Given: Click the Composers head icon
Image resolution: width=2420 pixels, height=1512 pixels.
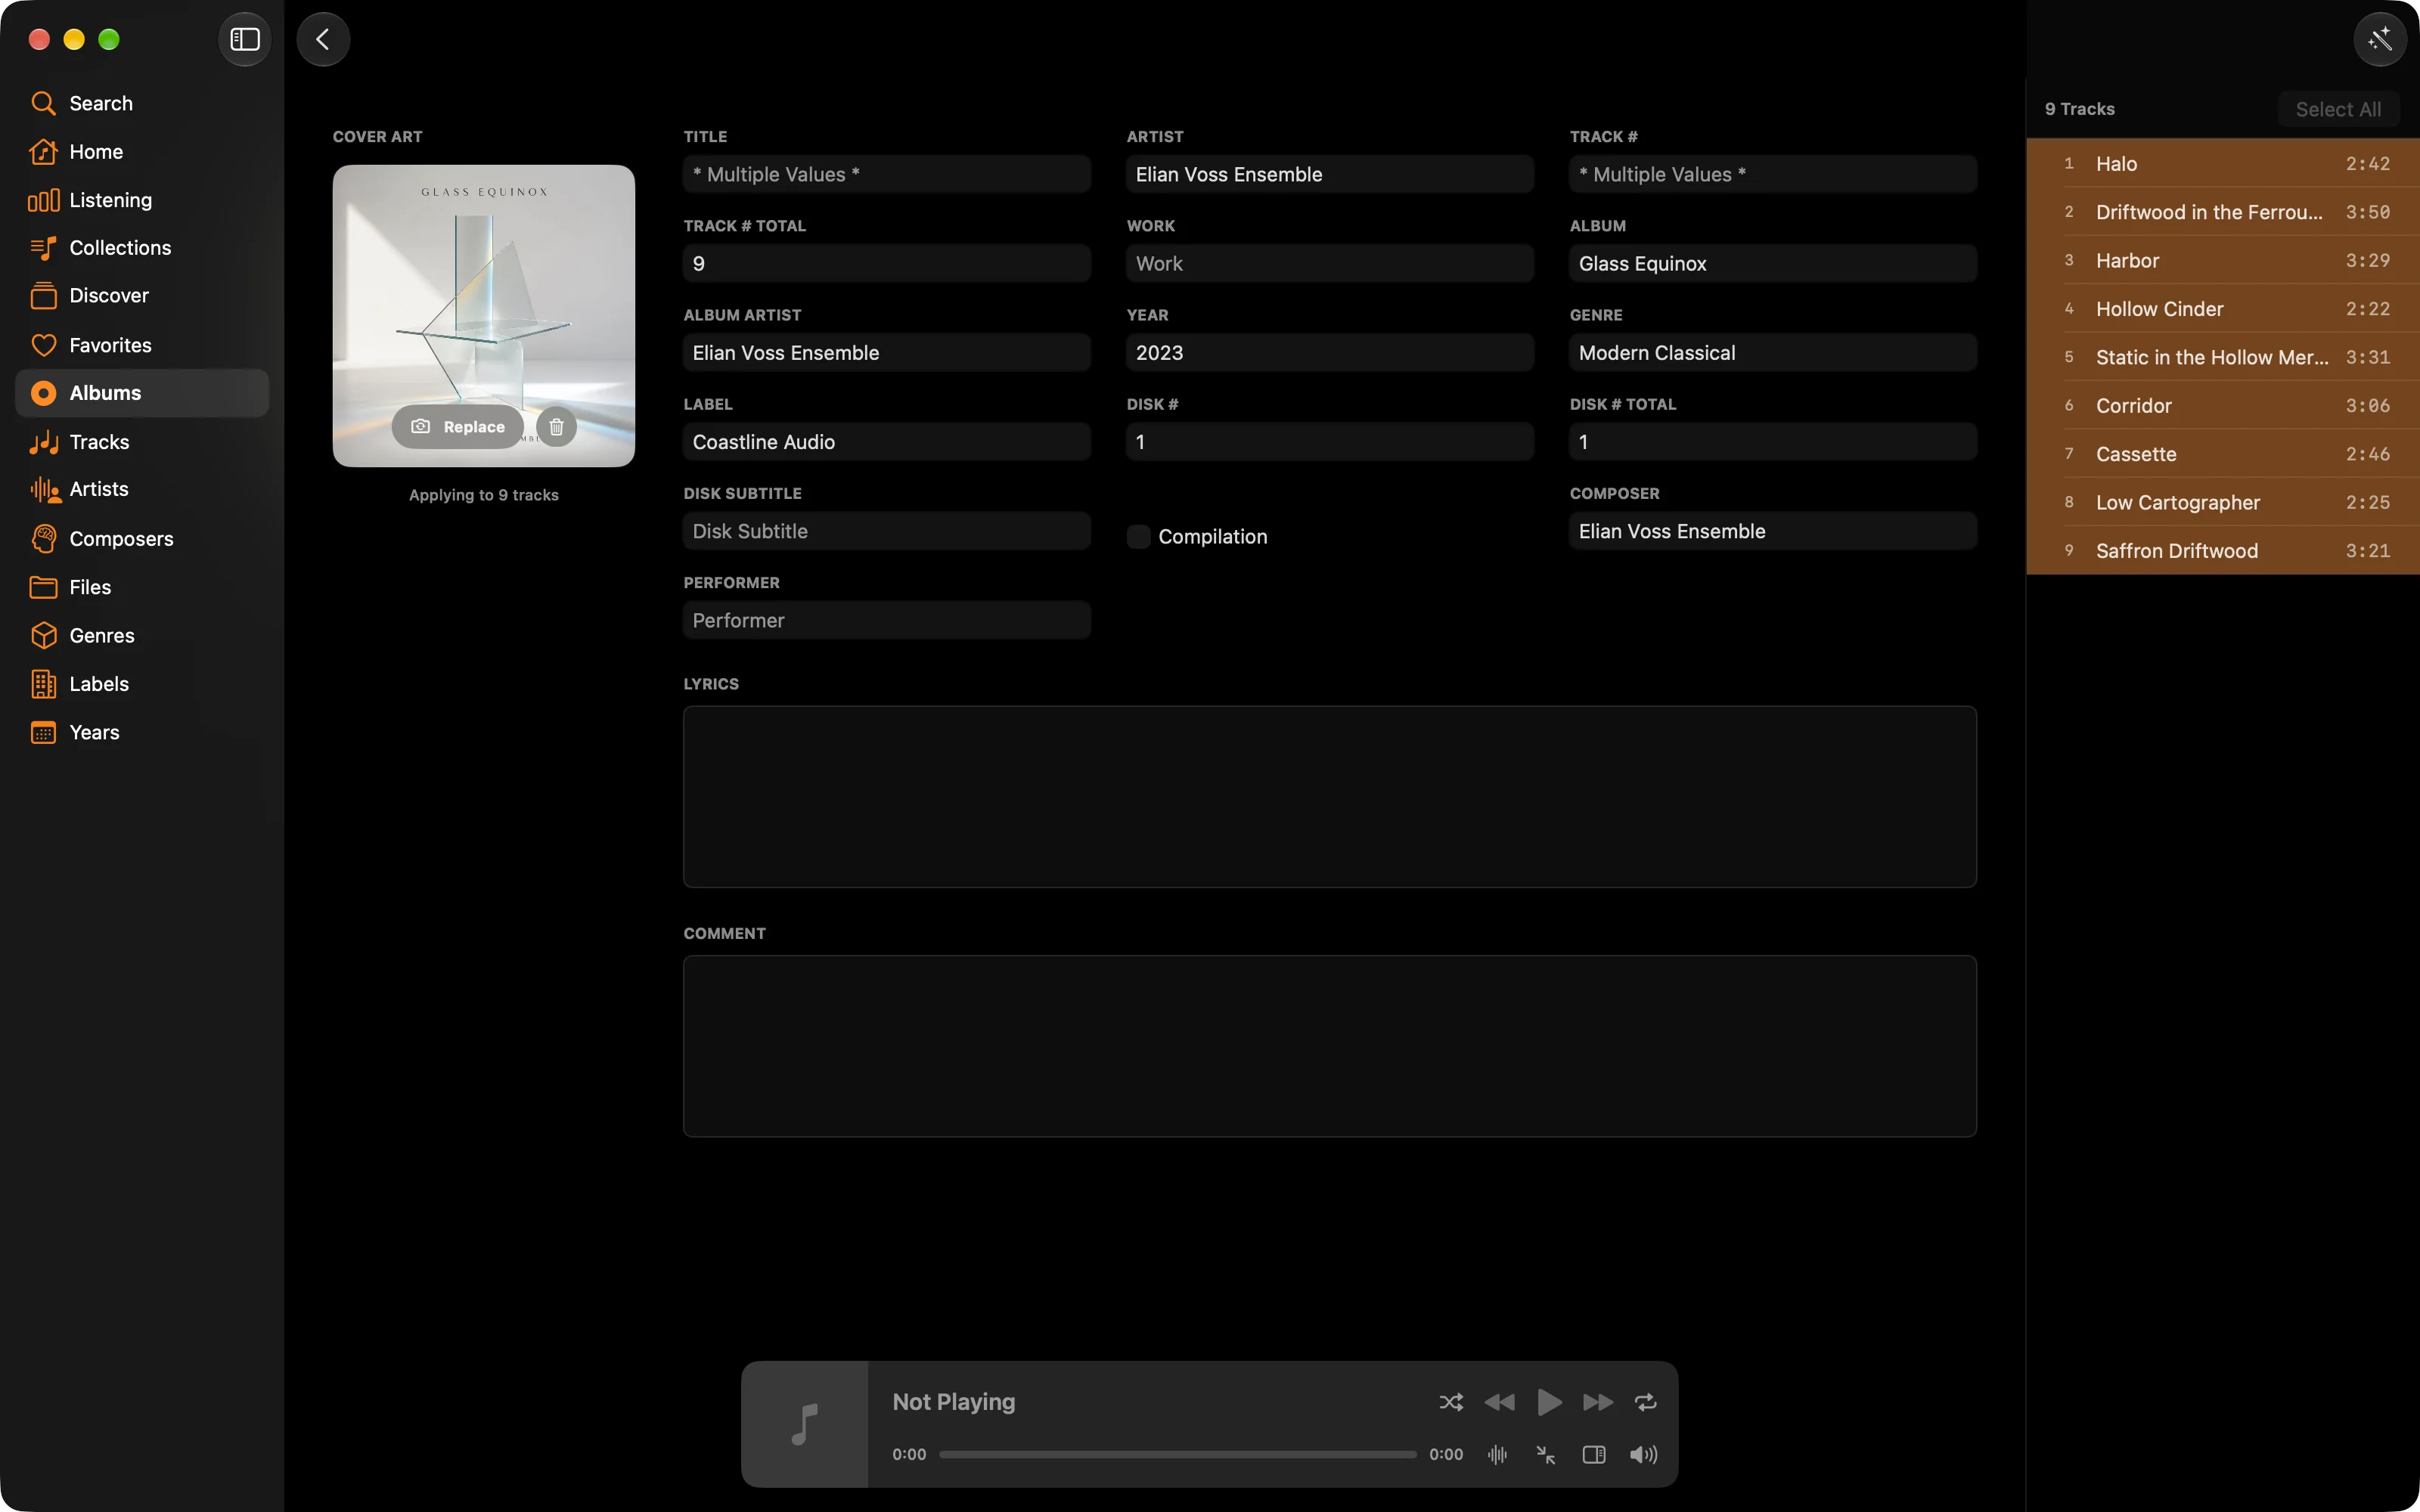Looking at the screenshot, I should point(43,538).
